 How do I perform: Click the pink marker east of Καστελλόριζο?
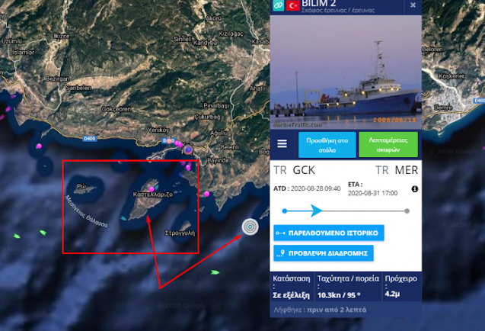pyautogui.click(x=206, y=194)
